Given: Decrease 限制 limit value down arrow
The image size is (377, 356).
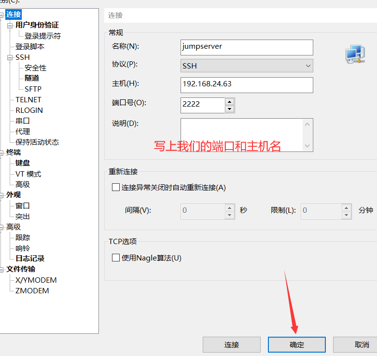Looking at the screenshot, I should pyautogui.click(x=346, y=215).
